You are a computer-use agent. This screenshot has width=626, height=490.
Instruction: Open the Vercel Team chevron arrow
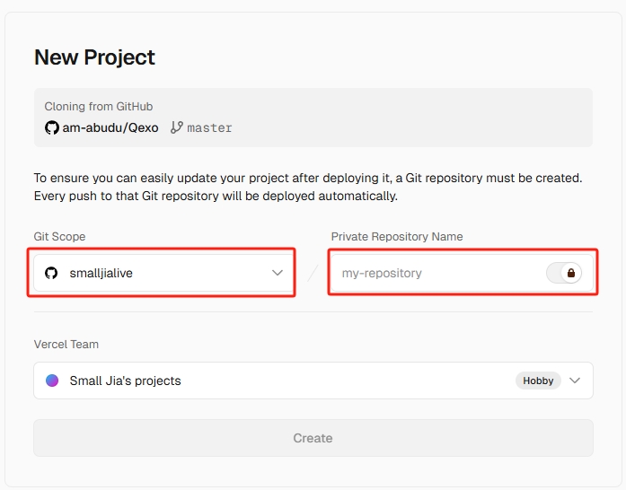coord(575,381)
